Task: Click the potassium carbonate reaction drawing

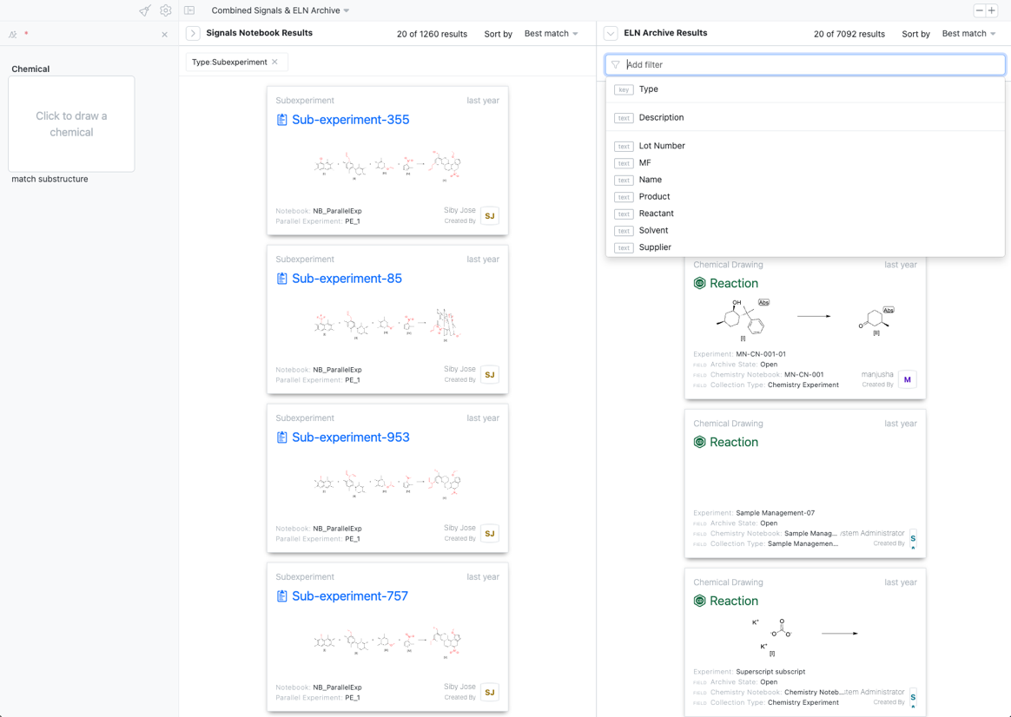Action: [x=806, y=637]
